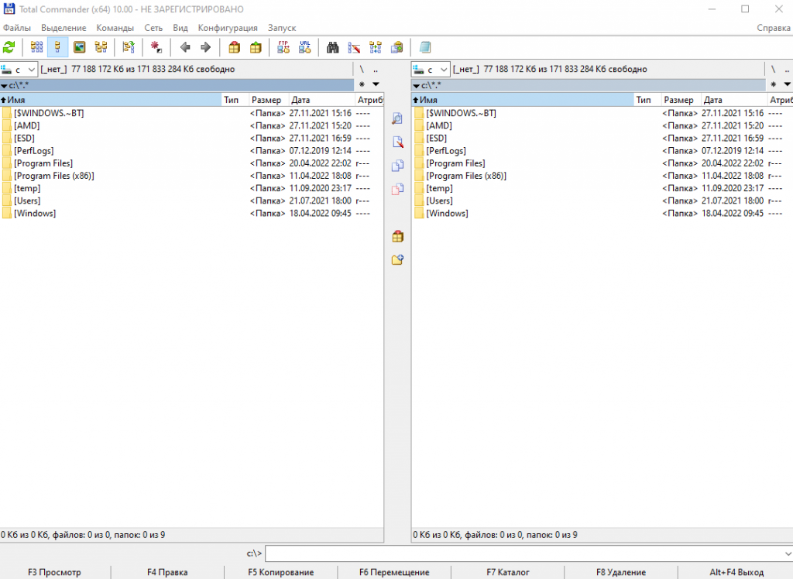Open left panel drive dropdown
Screen dimensions: 793x579
coord(19,69)
